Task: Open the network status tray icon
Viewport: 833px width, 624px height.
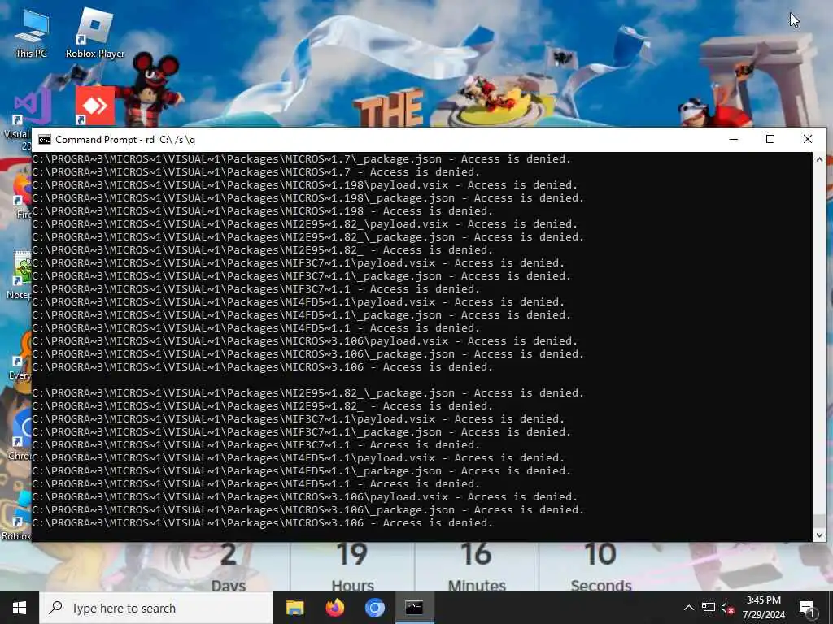Action: coord(709,608)
